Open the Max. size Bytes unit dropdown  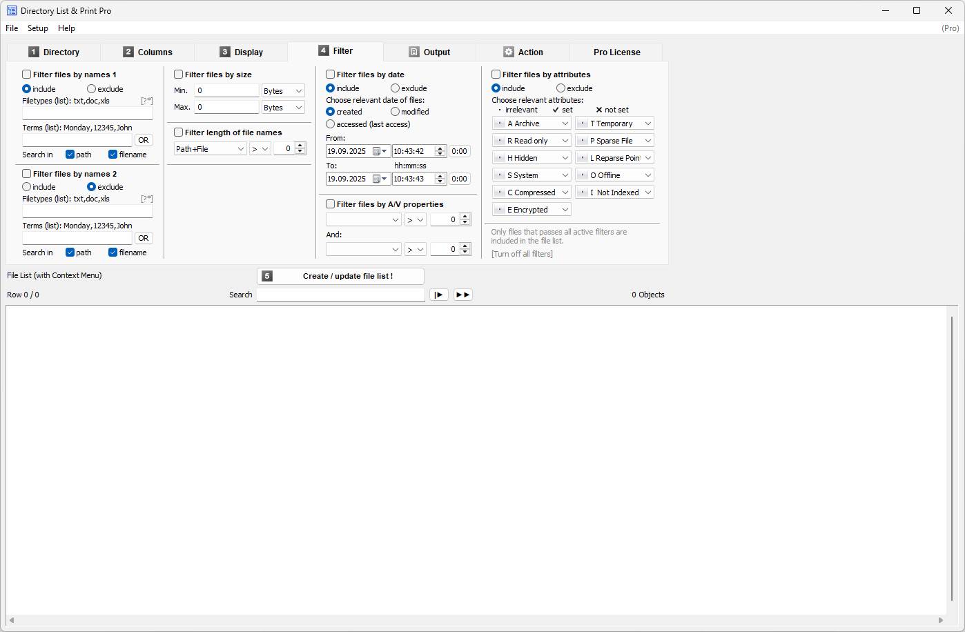(x=283, y=108)
